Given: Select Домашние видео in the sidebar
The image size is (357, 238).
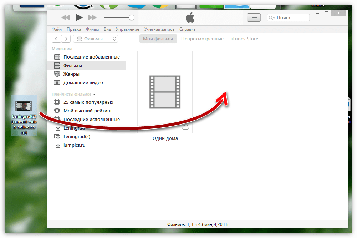Looking at the screenshot, I should pos(83,83).
